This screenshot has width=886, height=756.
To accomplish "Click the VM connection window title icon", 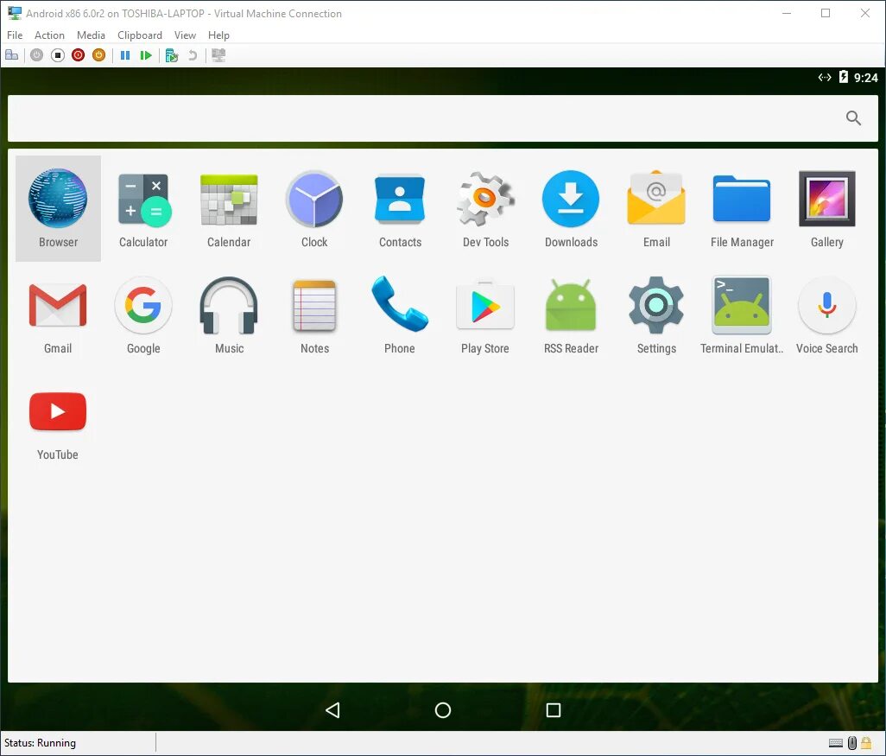I will [15, 13].
